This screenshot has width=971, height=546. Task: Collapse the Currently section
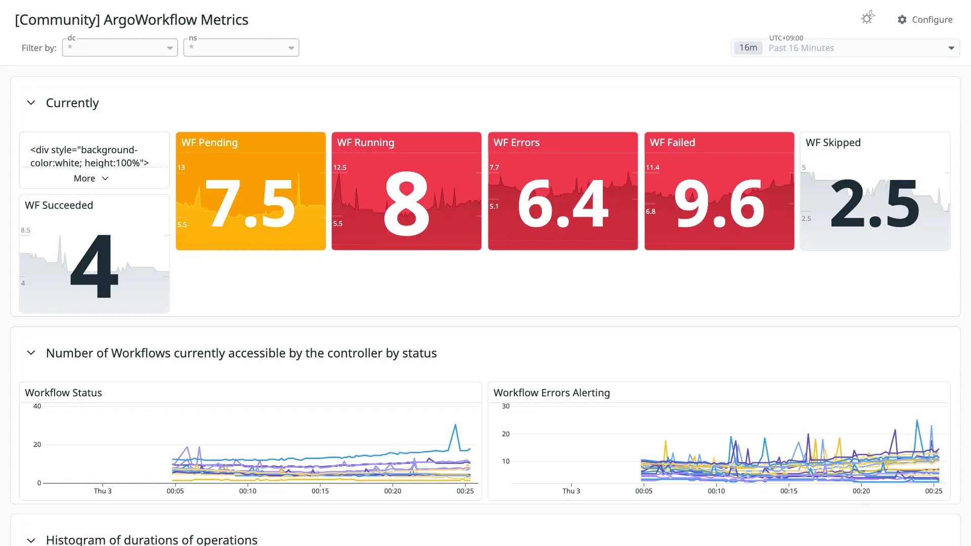tap(31, 103)
